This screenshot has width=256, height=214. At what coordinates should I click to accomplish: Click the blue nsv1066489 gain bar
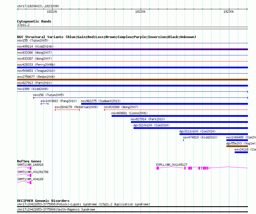click(x=237, y=140)
